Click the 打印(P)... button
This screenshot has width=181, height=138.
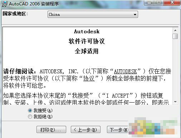(51, 129)
